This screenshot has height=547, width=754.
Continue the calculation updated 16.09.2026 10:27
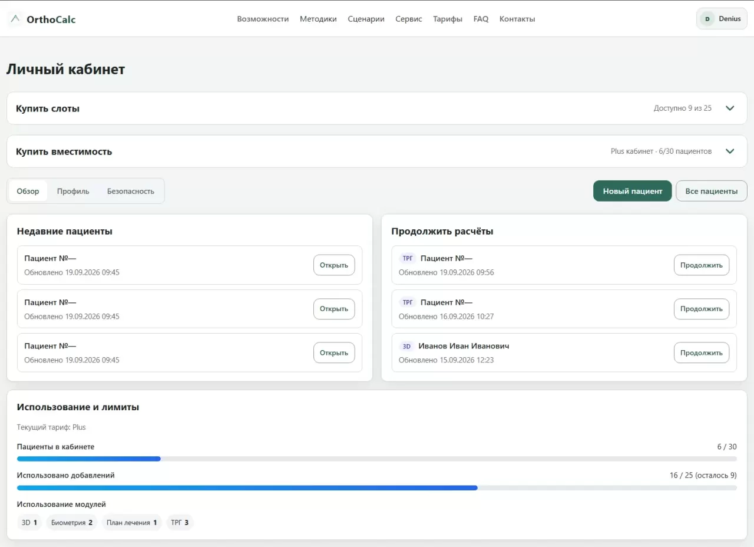tap(702, 309)
